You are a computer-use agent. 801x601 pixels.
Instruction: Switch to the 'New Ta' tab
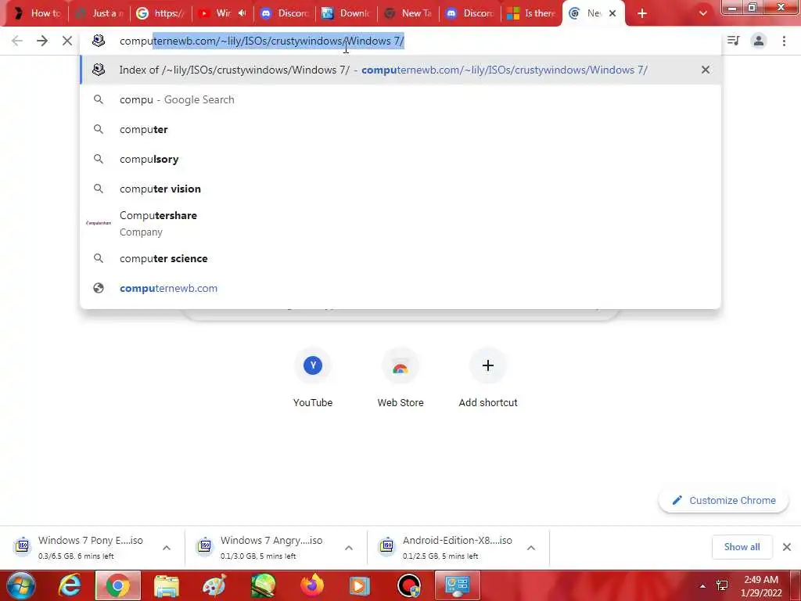tap(408, 13)
